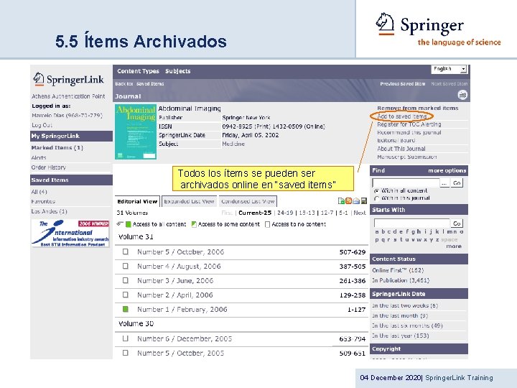The image size is (517, 388).
Task: Click more under the Starts With alphabet
Action: 454,246
